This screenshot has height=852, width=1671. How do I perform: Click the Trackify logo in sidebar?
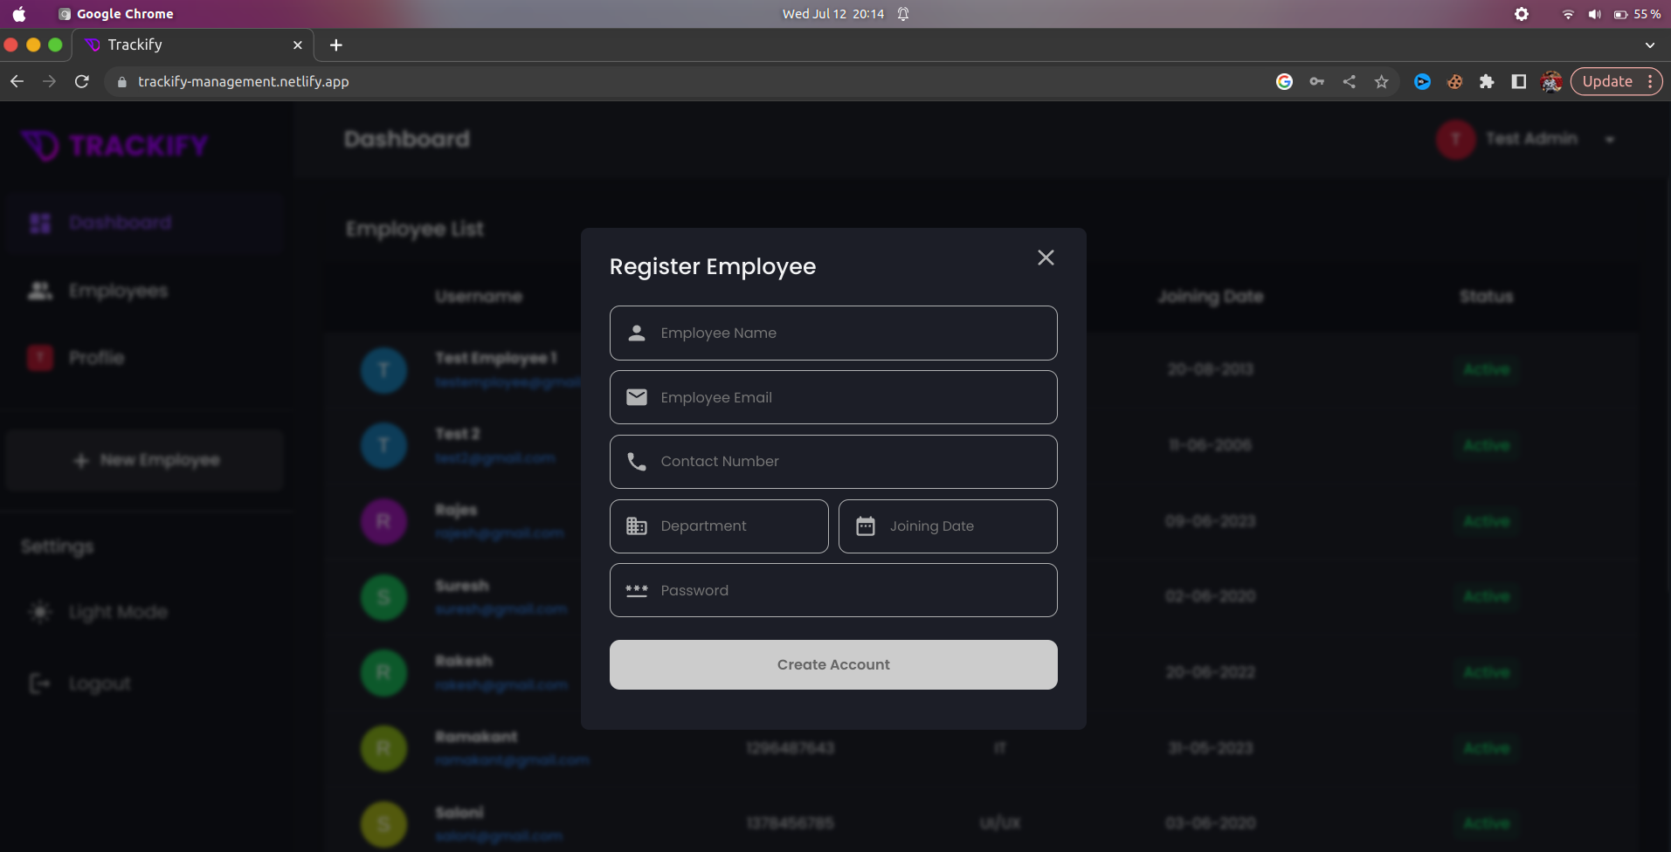115,145
